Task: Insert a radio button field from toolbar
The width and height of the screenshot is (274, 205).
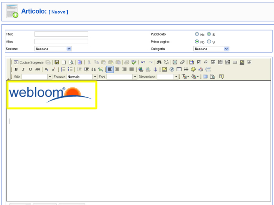Action: 206,62
